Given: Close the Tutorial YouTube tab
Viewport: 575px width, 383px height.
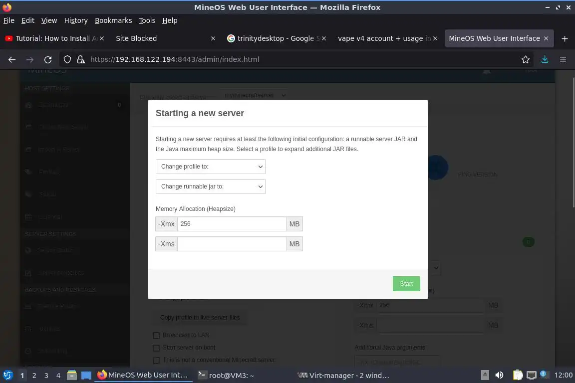Looking at the screenshot, I should (x=102, y=38).
